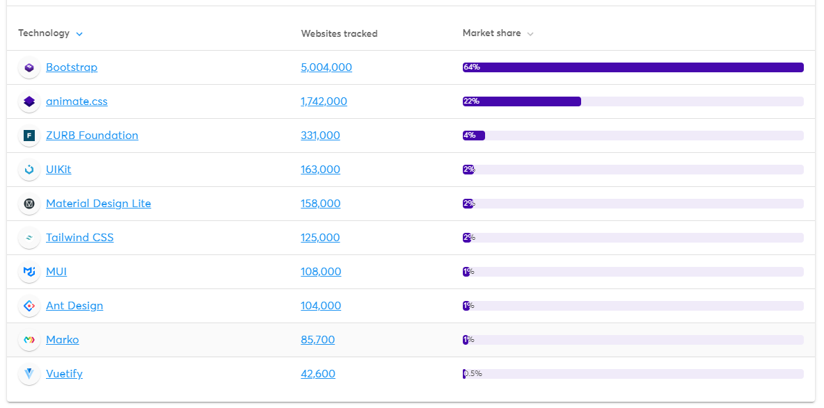View the 42,600 websites tracked link

(318, 374)
